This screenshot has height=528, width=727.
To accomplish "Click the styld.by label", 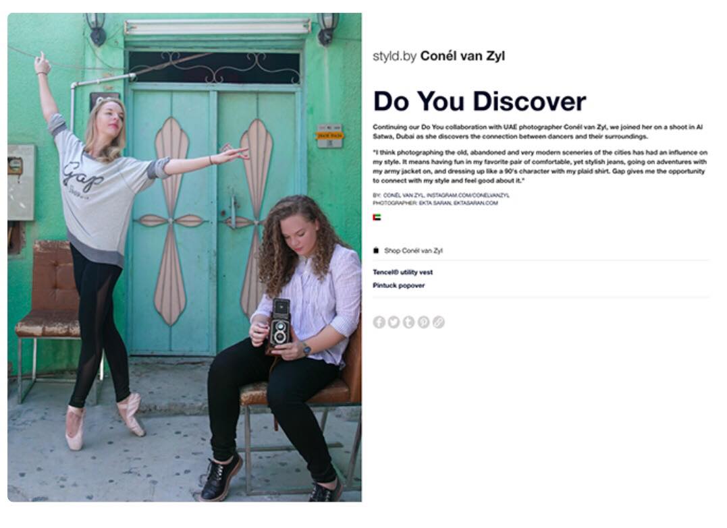I will coord(395,57).
